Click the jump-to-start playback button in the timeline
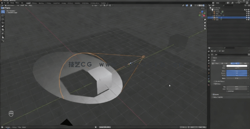The width and height of the screenshot is (250, 129). pos(100,127)
